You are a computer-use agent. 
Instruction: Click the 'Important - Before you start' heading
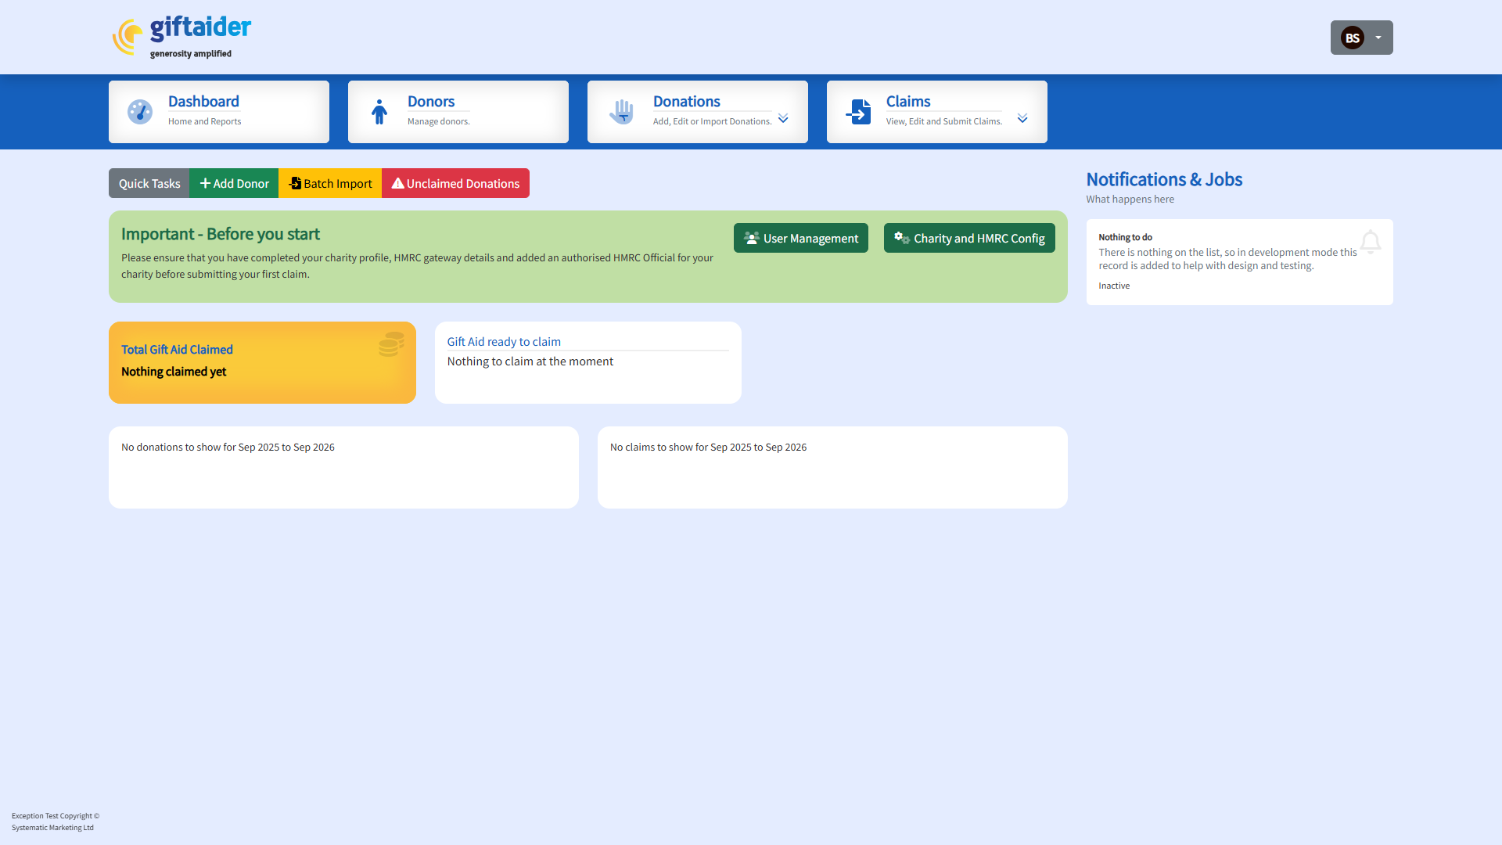(x=221, y=234)
